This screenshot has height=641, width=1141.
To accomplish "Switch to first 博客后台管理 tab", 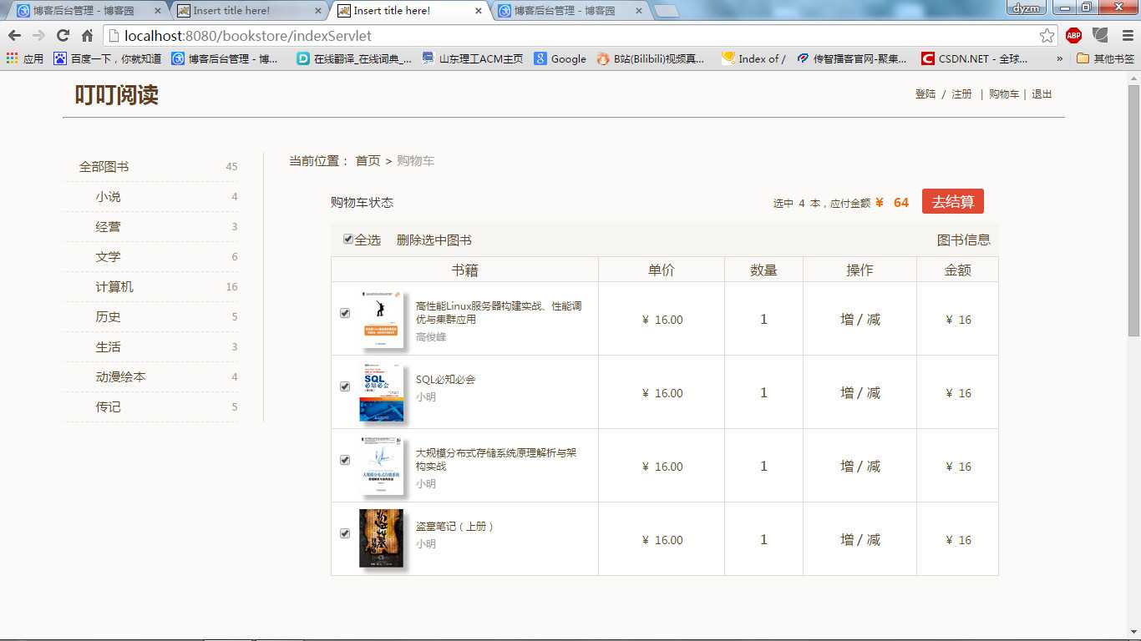I will 87,11.
